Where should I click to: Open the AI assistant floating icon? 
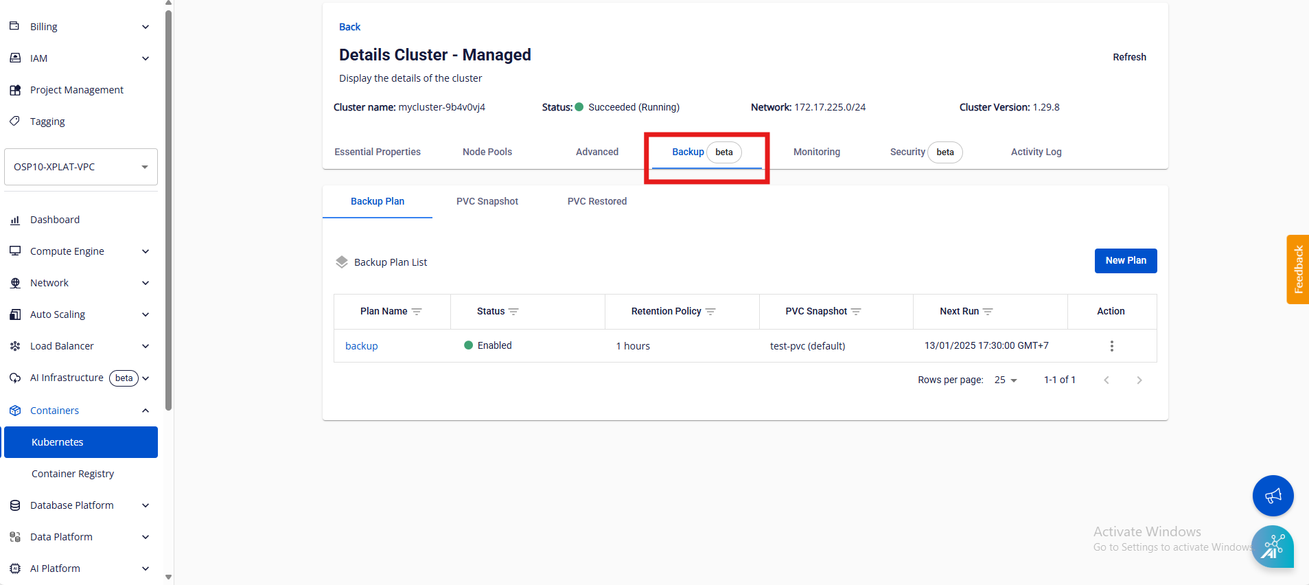coord(1273,547)
